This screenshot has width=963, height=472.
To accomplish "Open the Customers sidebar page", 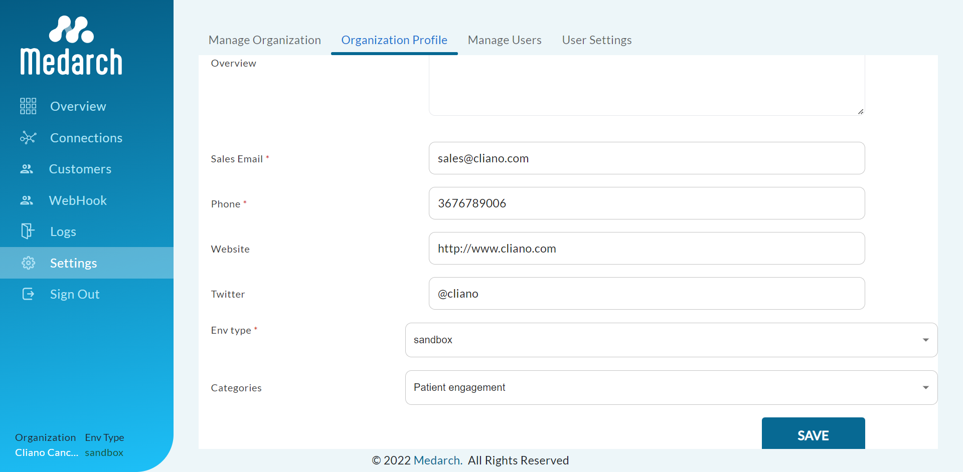I will 80,169.
